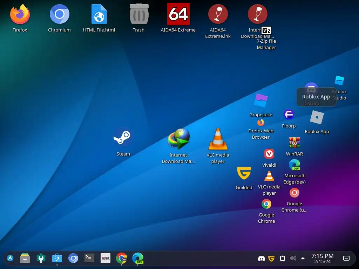Viewport: 359px width, 269px height.
Task: Open the calendar from the 7:15 PM clock
Action: click(x=323, y=258)
